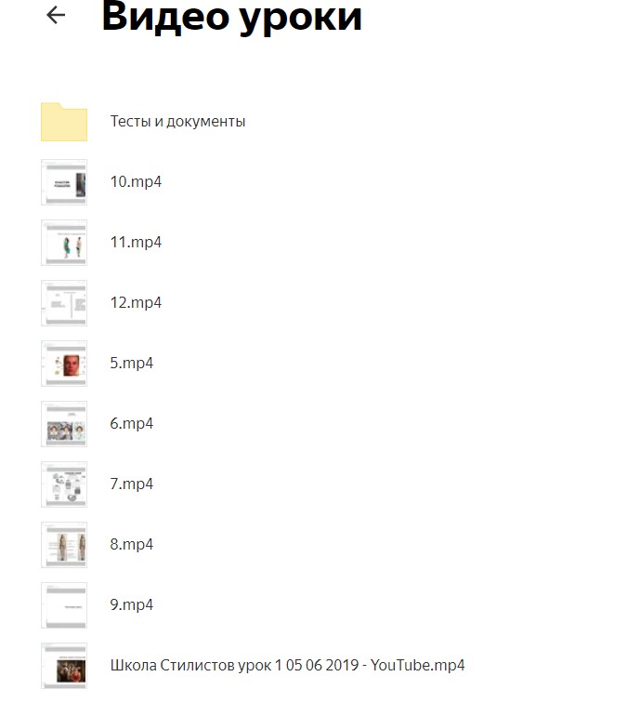The image size is (640, 703).
Task: Go back using the left arrow icon
Action: point(56,15)
